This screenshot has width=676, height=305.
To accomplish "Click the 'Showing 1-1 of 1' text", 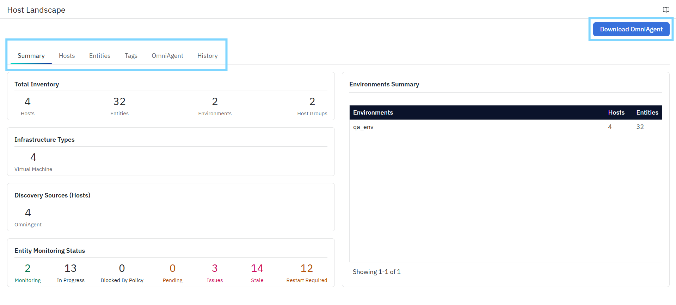I will (x=376, y=272).
